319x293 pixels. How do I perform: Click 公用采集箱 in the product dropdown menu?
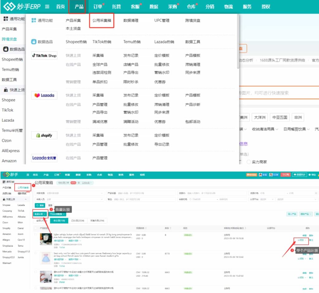[x=102, y=21]
